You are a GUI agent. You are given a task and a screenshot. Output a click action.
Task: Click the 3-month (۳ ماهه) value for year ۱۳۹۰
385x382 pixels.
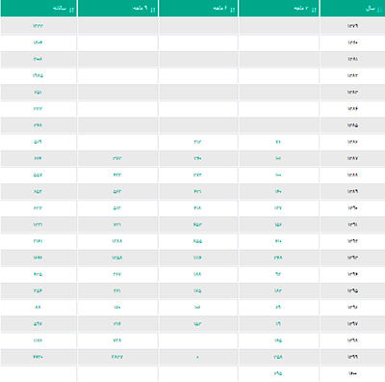coord(278,208)
